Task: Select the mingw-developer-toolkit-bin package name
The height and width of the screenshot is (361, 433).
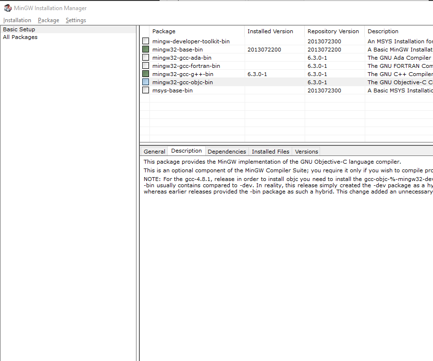Action: 191,41
